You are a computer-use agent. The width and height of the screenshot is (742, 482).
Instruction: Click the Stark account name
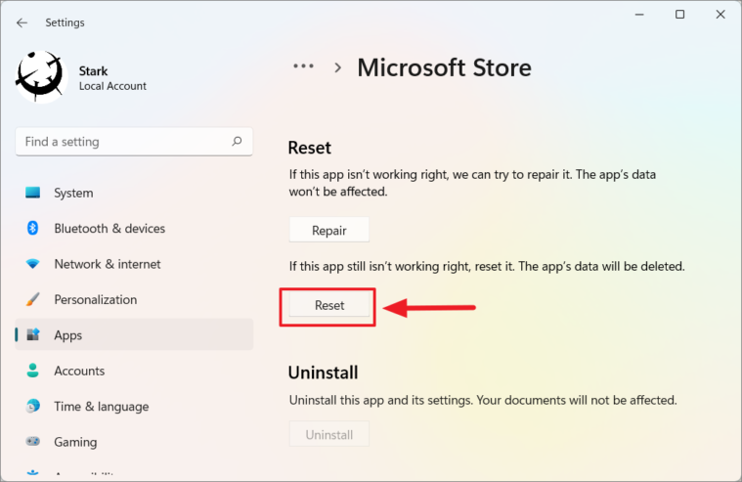[93, 71]
